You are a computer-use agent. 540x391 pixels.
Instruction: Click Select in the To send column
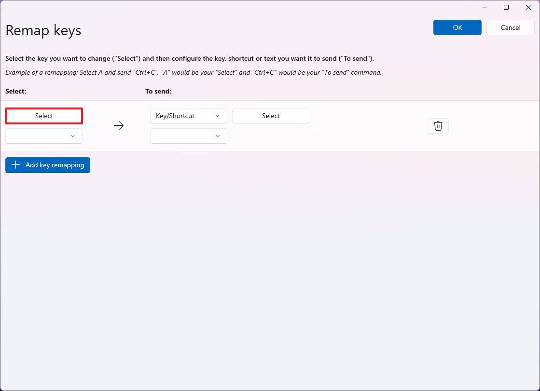click(x=270, y=116)
